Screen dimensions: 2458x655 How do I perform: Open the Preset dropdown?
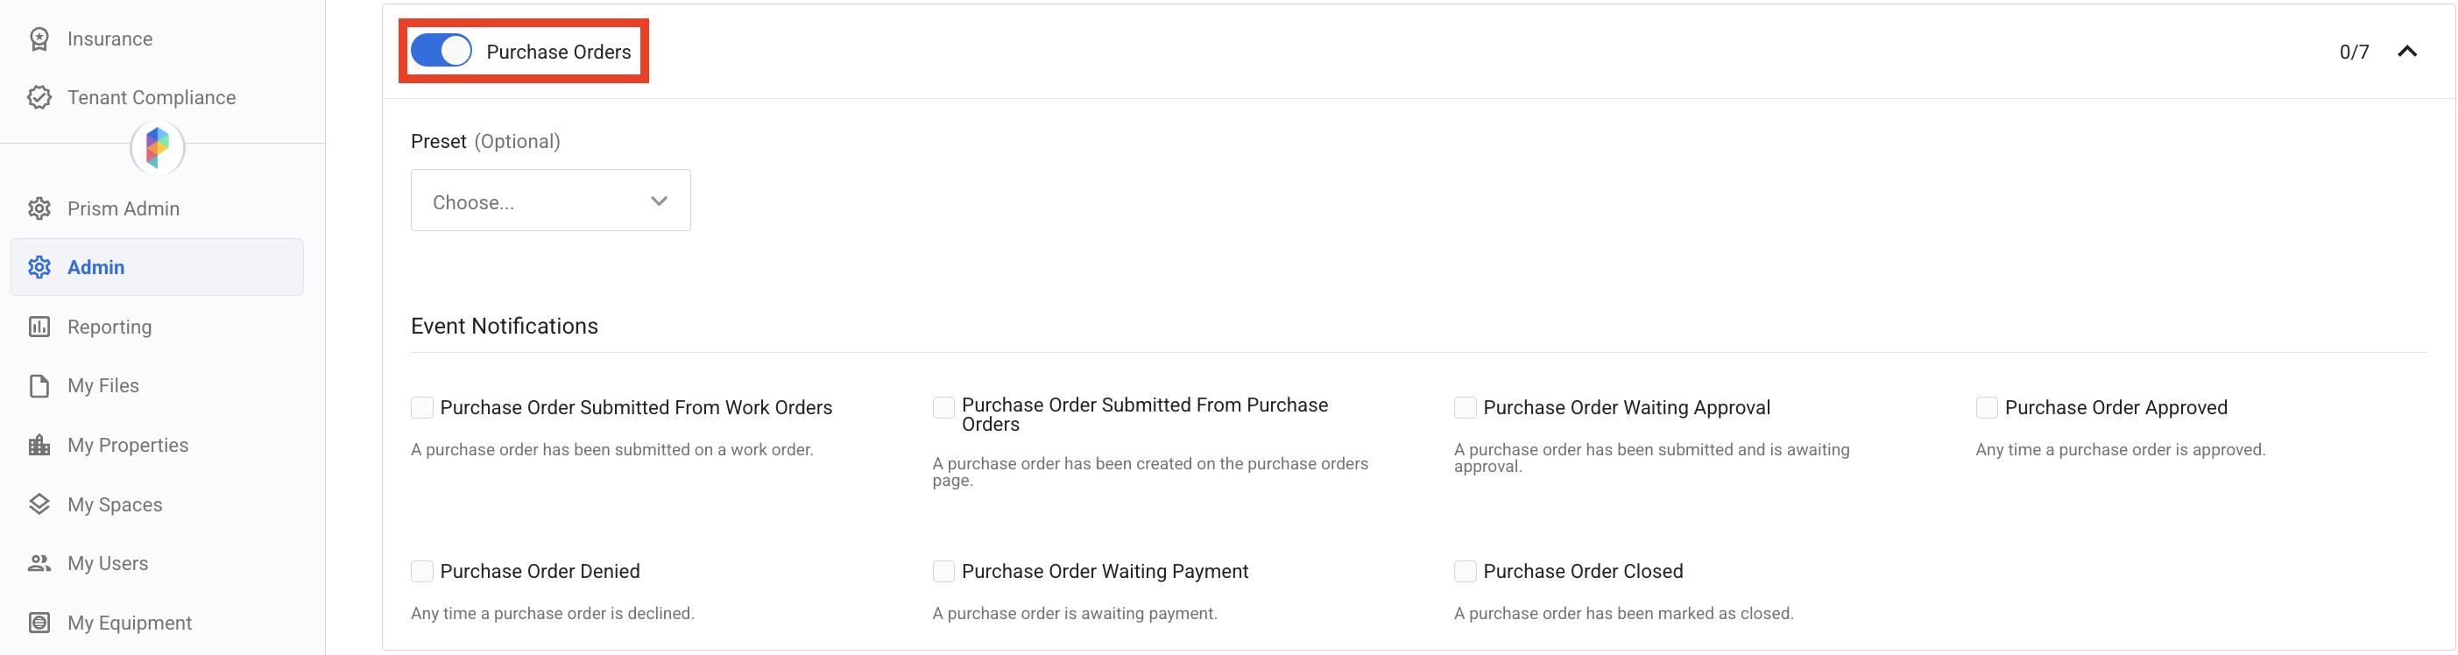(551, 201)
